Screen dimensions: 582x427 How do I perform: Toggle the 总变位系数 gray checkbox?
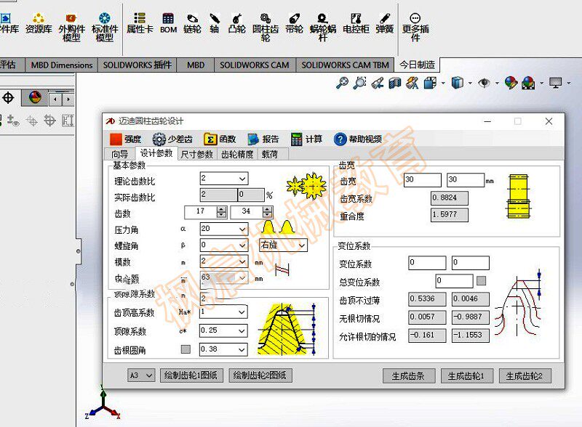click(481, 280)
